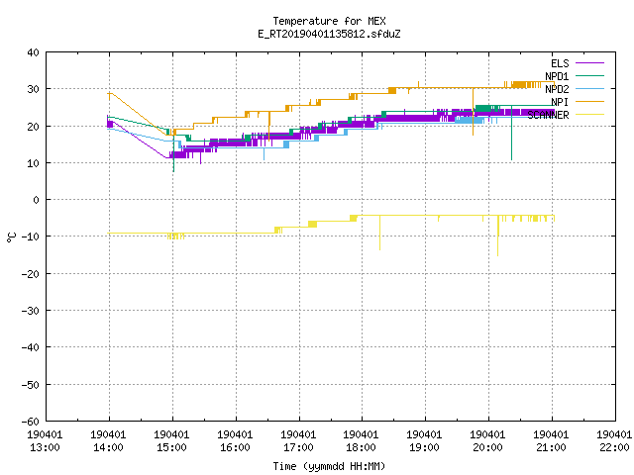Click the yellow SCANNER legend line sample
Viewport: 634px width, 475px height.
coord(589,115)
